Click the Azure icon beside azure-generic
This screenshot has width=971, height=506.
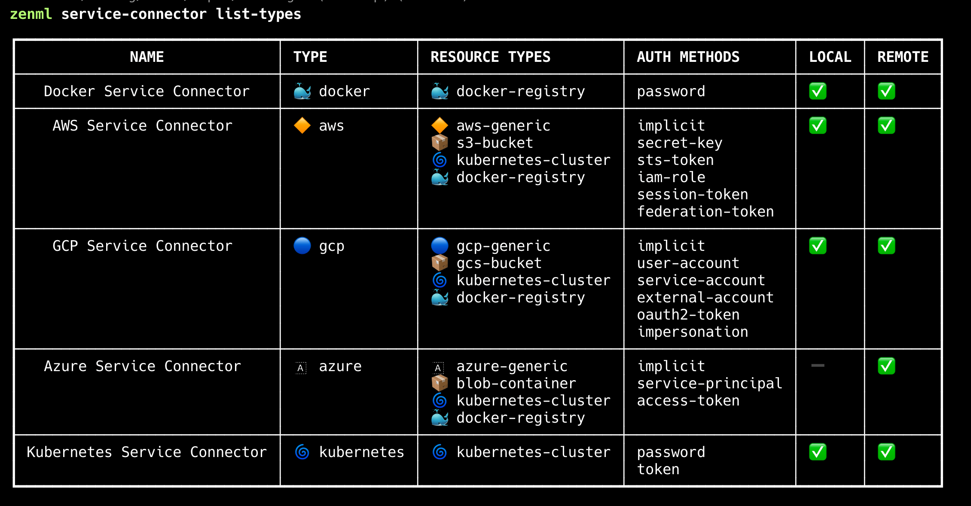coord(438,368)
